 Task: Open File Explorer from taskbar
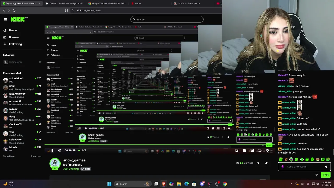179,184
